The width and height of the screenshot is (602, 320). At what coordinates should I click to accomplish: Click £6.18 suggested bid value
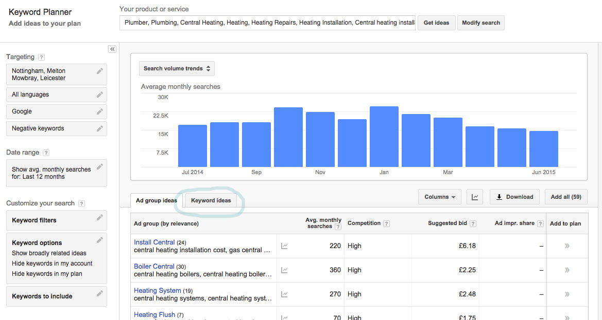coord(467,246)
